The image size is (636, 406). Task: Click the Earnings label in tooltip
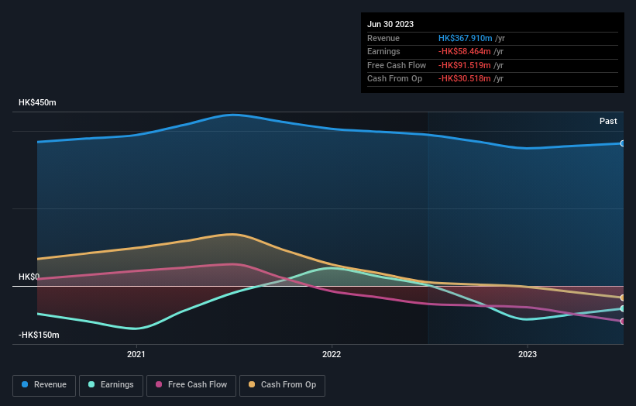tap(383, 51)
